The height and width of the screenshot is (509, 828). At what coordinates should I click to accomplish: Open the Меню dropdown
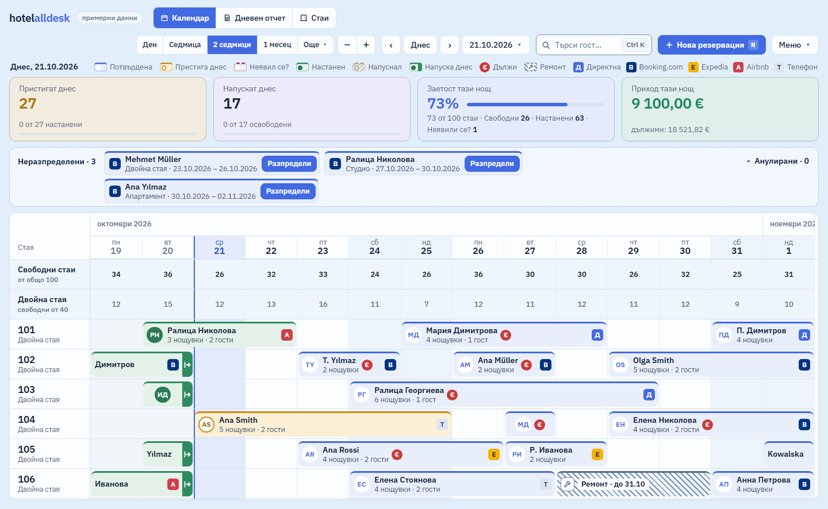[795, 45]
